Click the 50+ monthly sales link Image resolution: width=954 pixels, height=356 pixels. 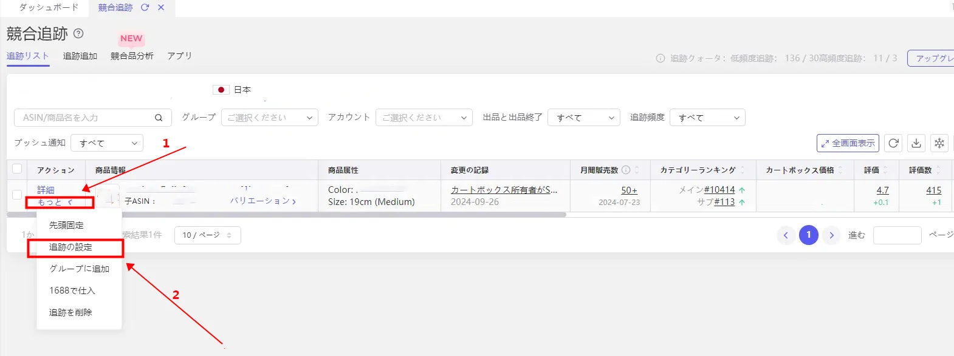(629, 190)
